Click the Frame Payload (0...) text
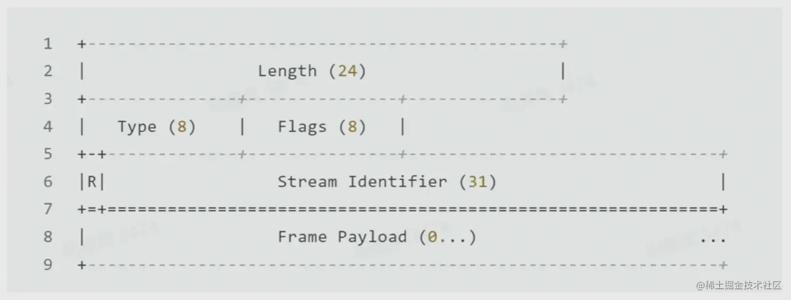 click(x=377, y=237)
